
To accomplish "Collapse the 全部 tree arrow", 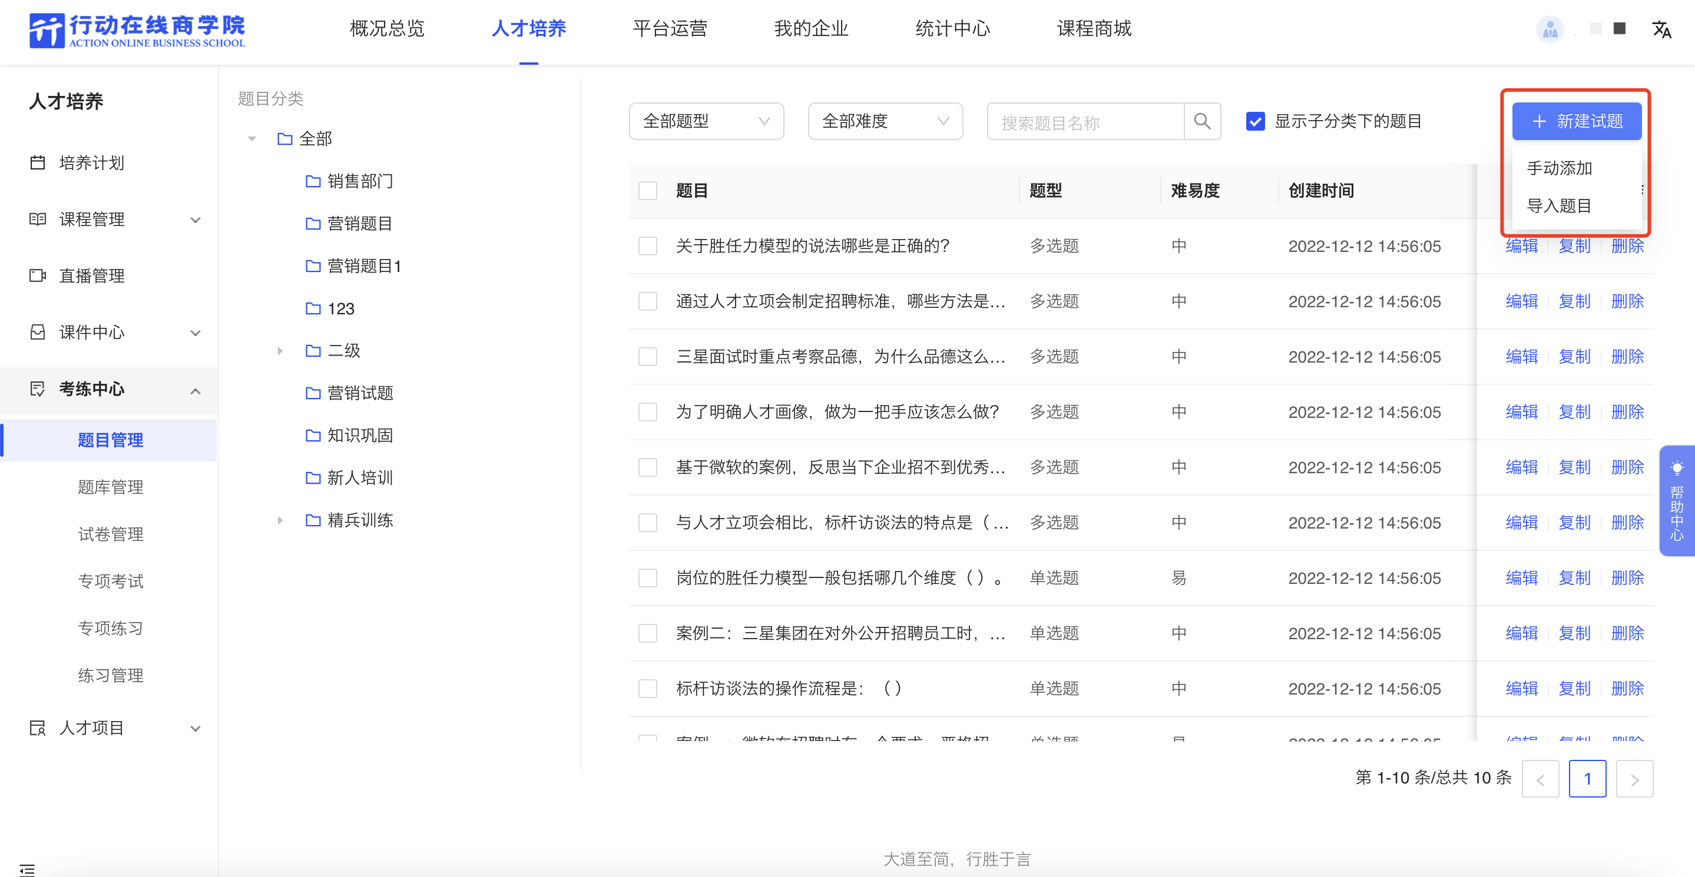I will pos(252,139).
